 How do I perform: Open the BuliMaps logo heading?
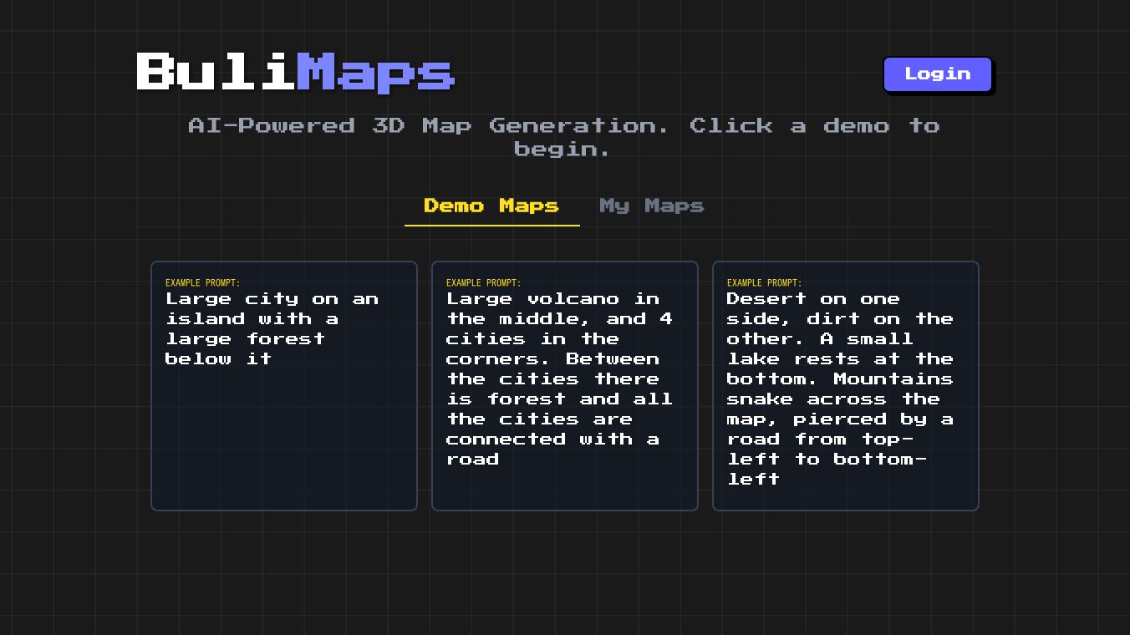(296, 72)
